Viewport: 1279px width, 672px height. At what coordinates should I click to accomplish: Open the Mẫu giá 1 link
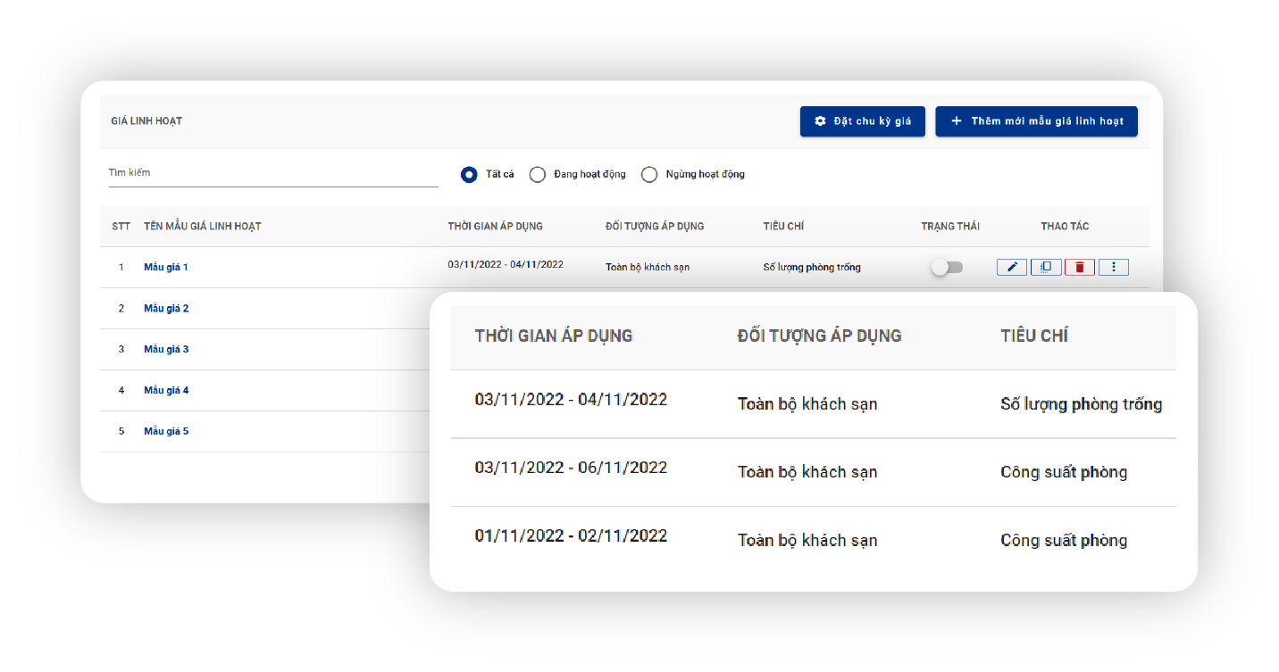tap(166, 267)
